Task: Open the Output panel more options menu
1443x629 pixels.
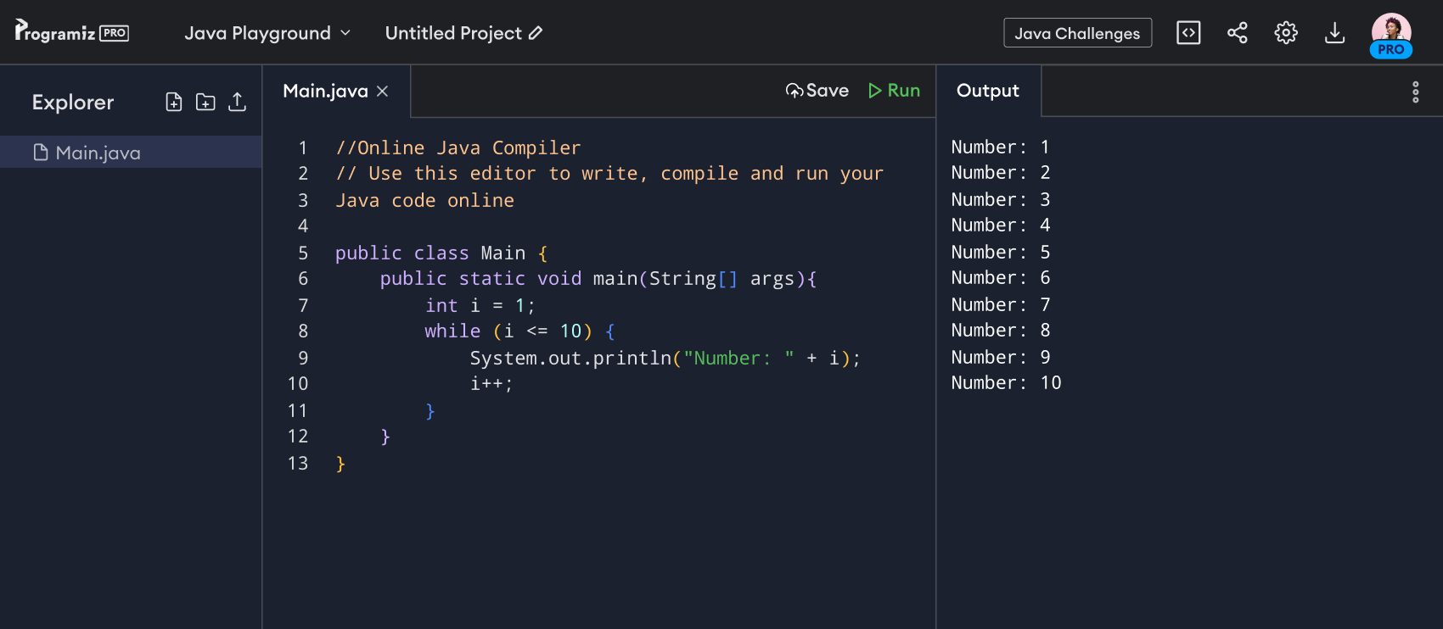Action: [1415, 92]
